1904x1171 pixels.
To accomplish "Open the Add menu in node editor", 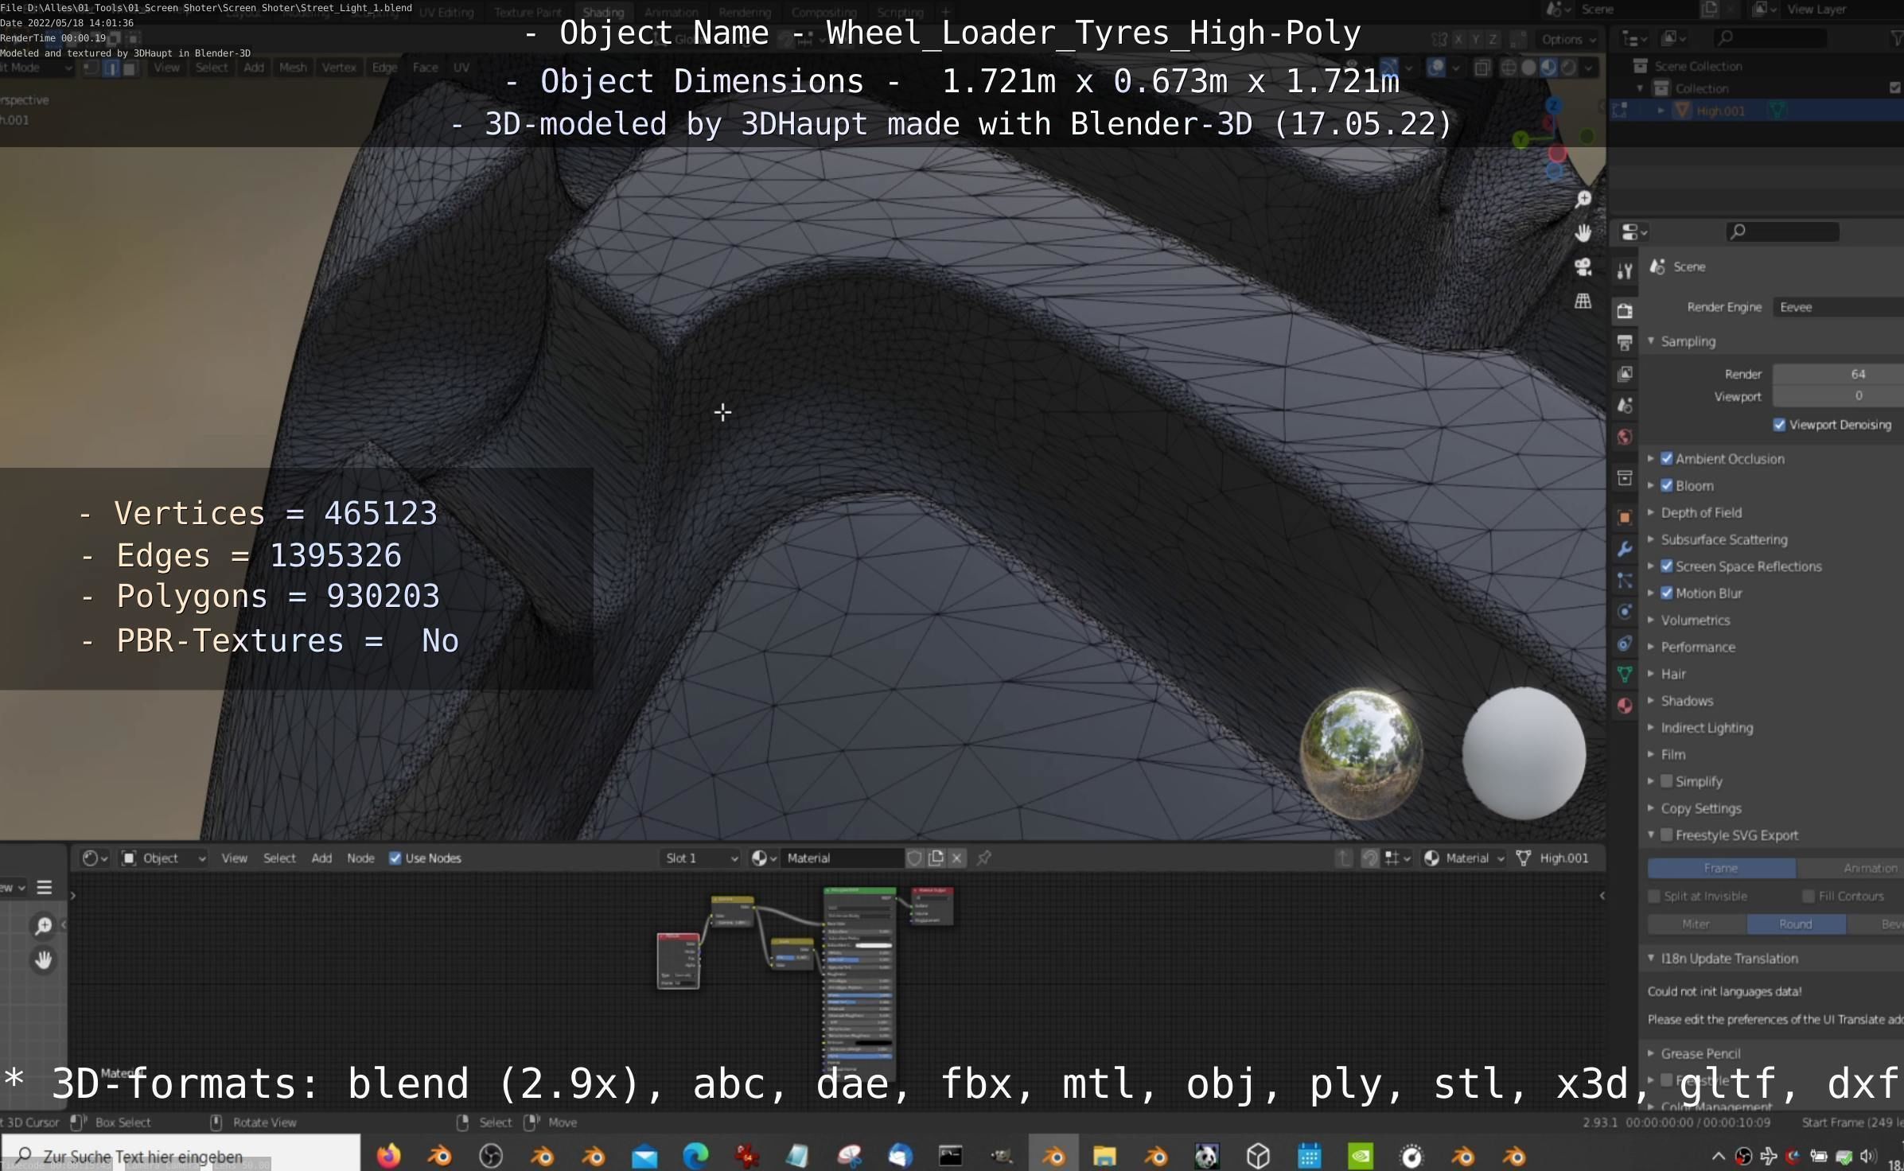I will 321,858.
